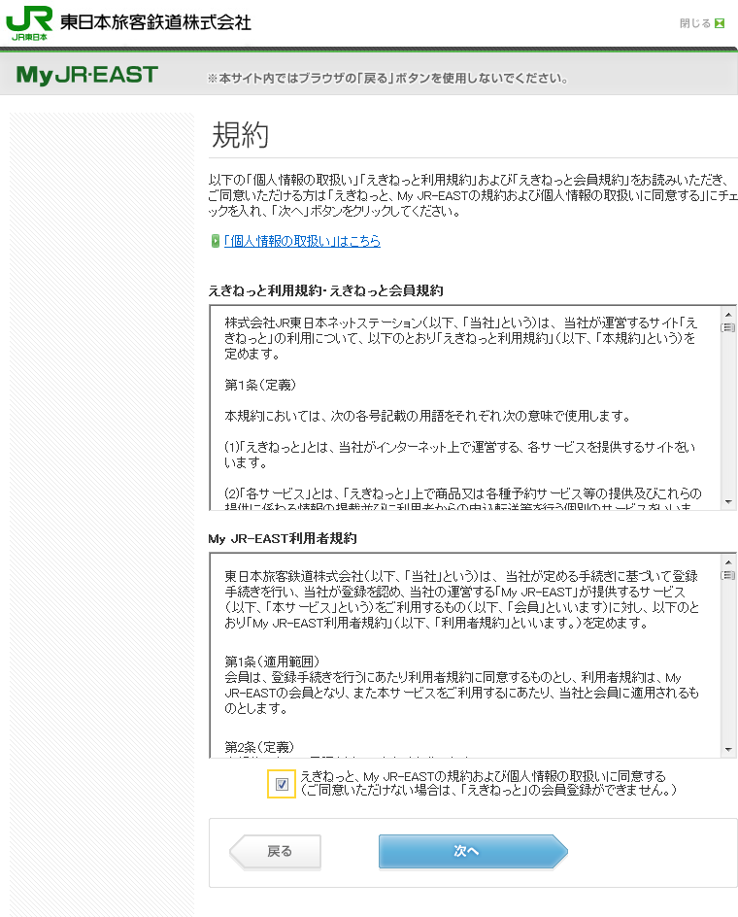Image resolution: width=738 pixels, height=917 pixels.
Task: Click up arrow of えきねっと terms scrollbar
Action: (x=728, y=314)
